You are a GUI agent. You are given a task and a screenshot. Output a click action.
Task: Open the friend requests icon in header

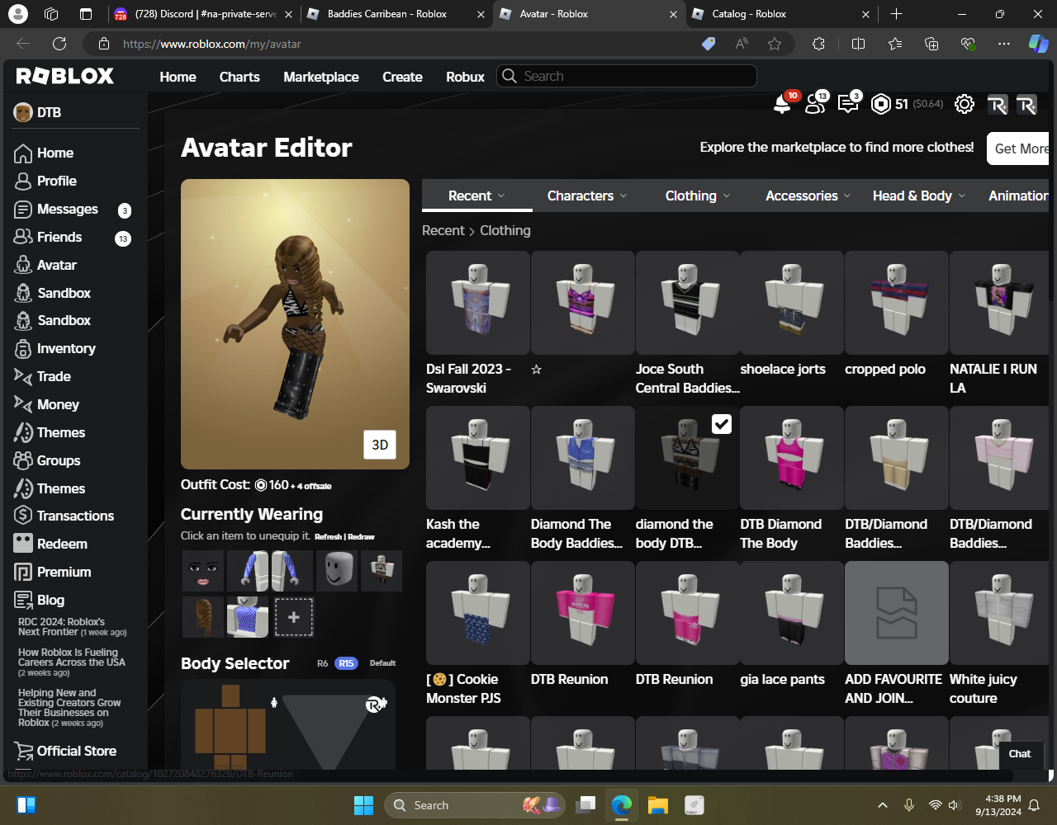(x=816, y=104)
